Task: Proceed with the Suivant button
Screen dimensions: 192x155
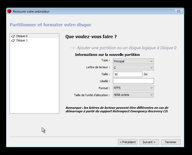Action: (149, 142)
